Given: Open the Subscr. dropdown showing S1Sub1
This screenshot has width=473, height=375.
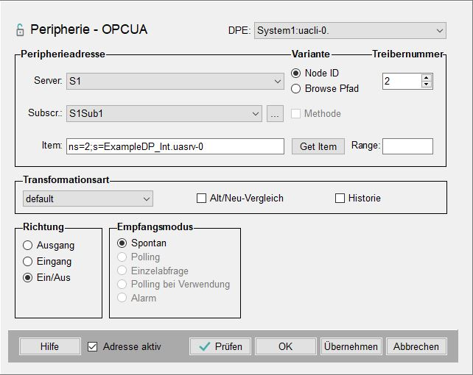Looking at the screenshot, I should 256,114.
